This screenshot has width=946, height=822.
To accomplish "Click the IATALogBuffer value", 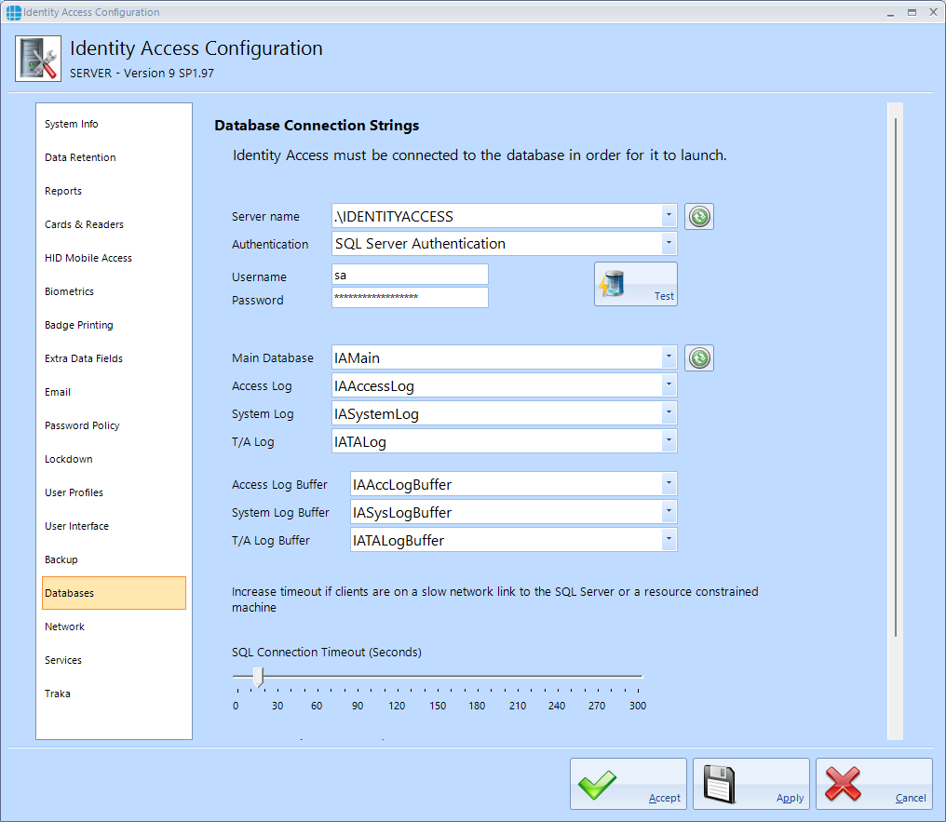I will pyautogui.click(x=399, y=541).
